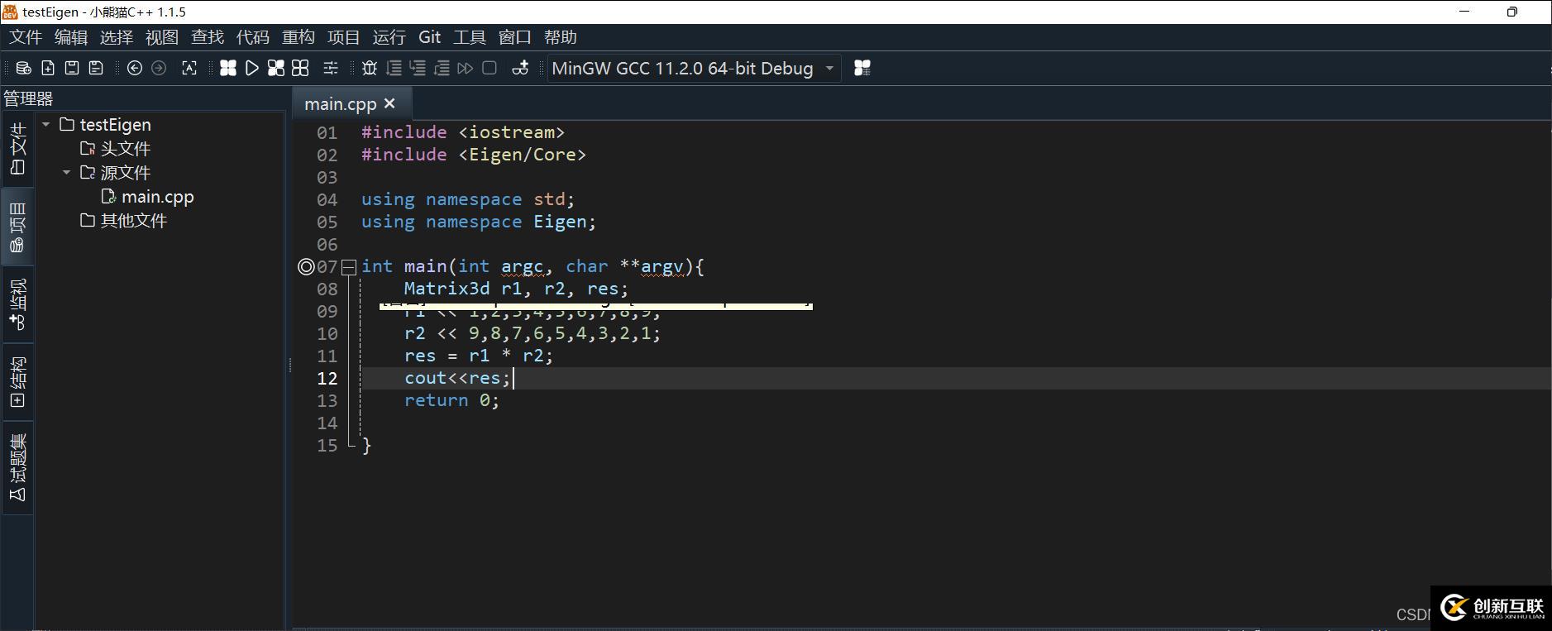This screenshot has width=1552, height=631.
Task: Open the 运行 menu
Action: (x=389, y=37)
